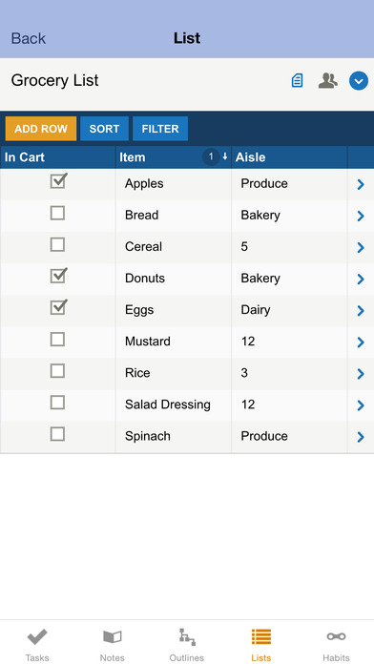Uncheck the Eggs In Cart checkbox

pyautogui.click(x=58, y=307)
